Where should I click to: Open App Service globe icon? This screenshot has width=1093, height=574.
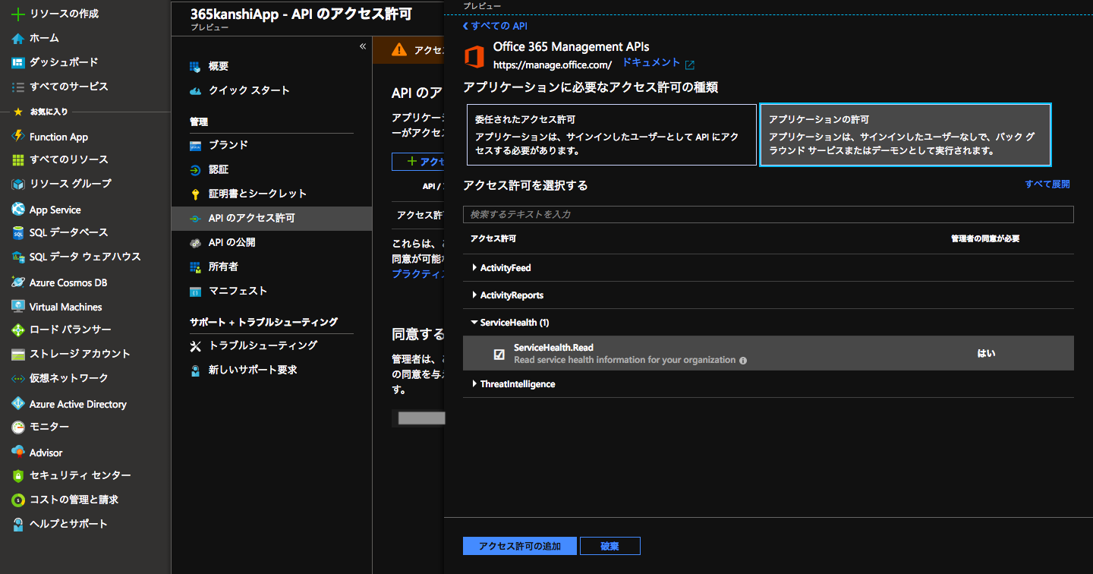coord(18,209)
